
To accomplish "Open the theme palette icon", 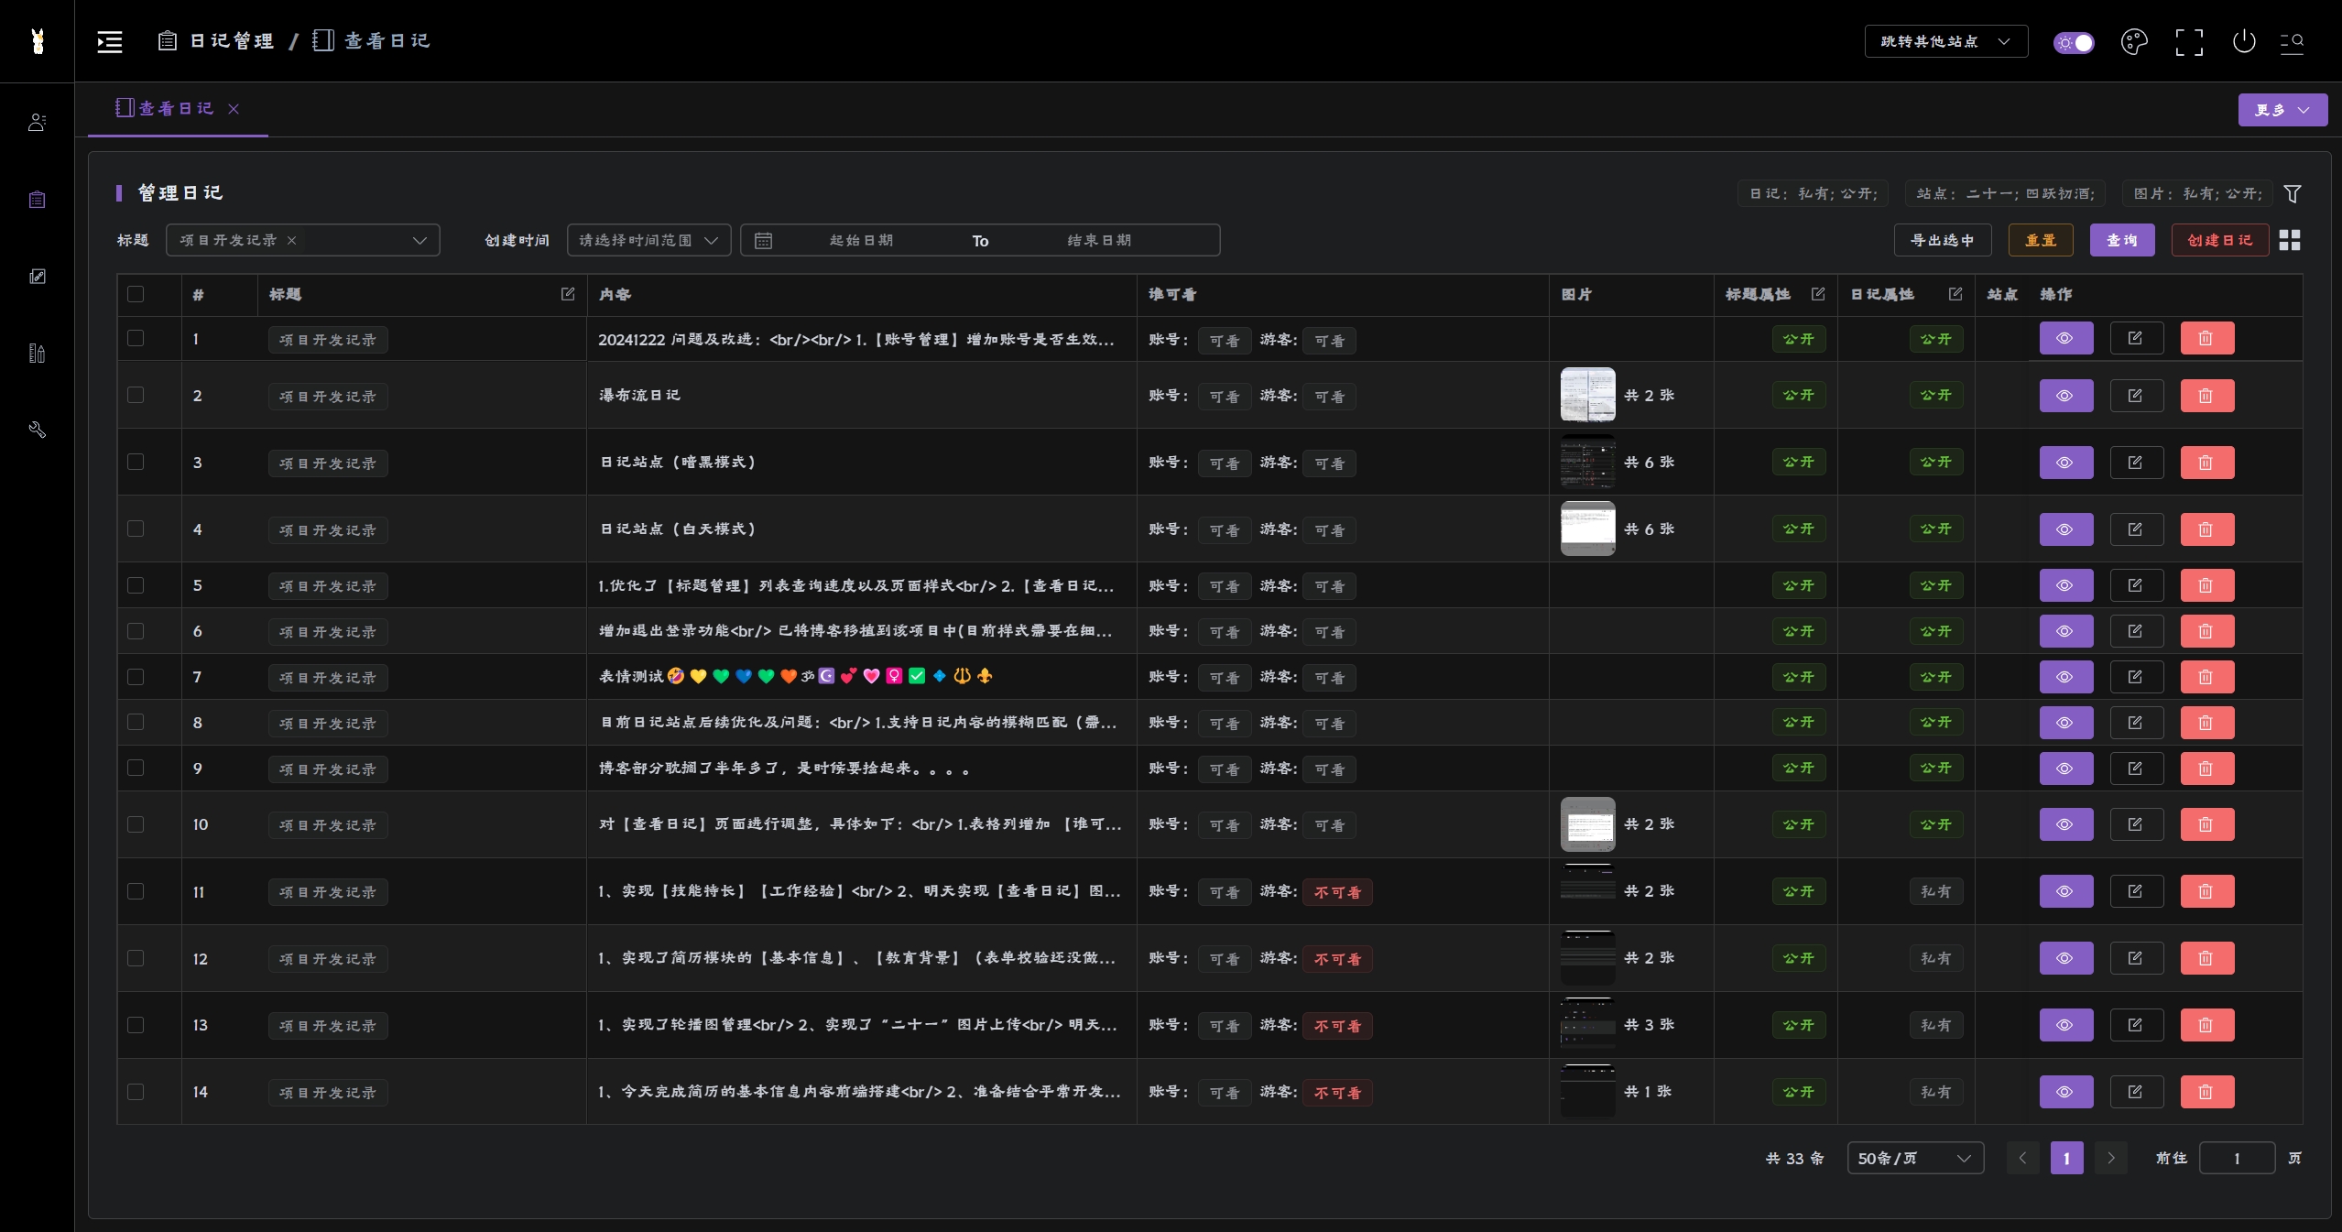I will [x=2133, y=41].
